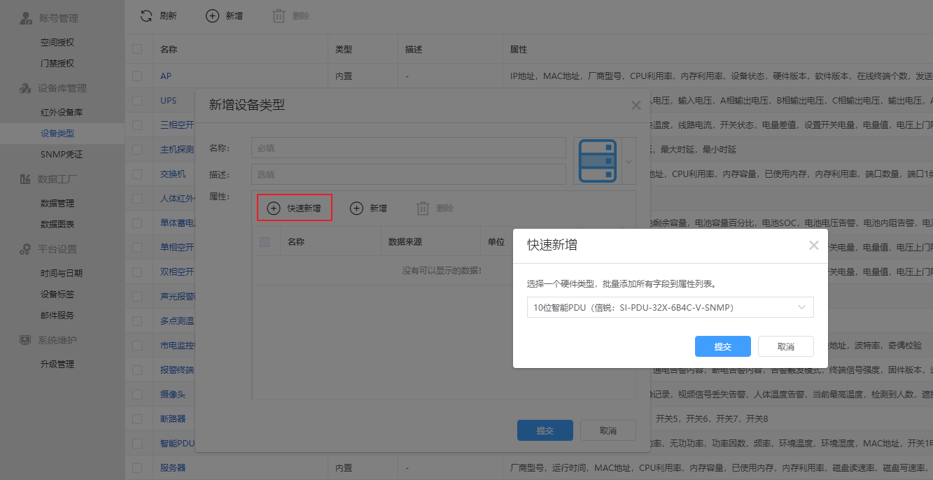Open 升级管理 menu item
This screenshot has height=480, width=933.
tap(57, 364)
